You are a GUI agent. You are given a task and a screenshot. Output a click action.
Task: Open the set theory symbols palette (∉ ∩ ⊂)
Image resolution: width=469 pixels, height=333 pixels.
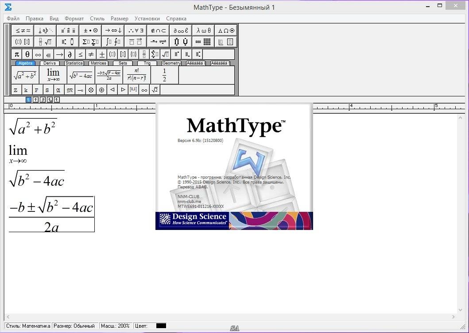(158, 30)
